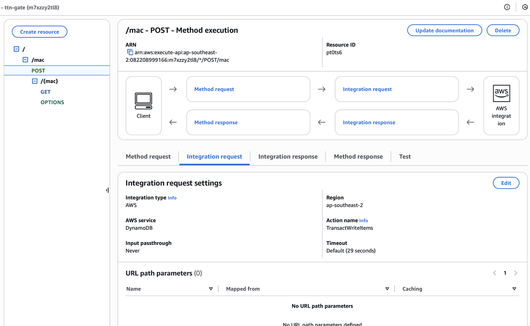Click the arrow from Client to Method request
The width and height of the screenshot is (530, 326).
173,89
